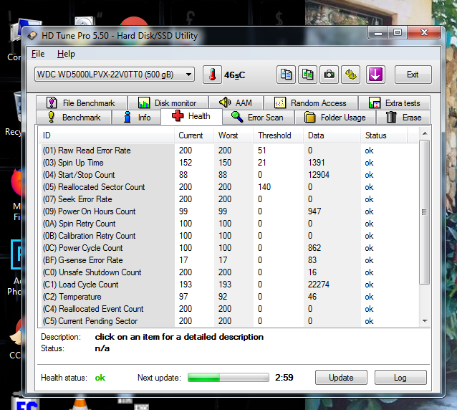457x410 pixels.
Task: Open the VLC cone desktop icon
Action: coord(80,404)
